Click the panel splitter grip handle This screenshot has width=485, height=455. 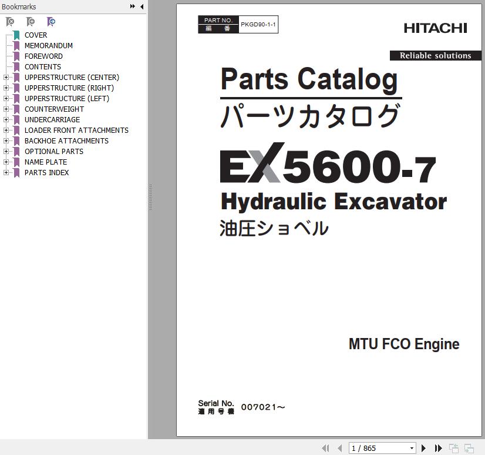click(151, 198)
